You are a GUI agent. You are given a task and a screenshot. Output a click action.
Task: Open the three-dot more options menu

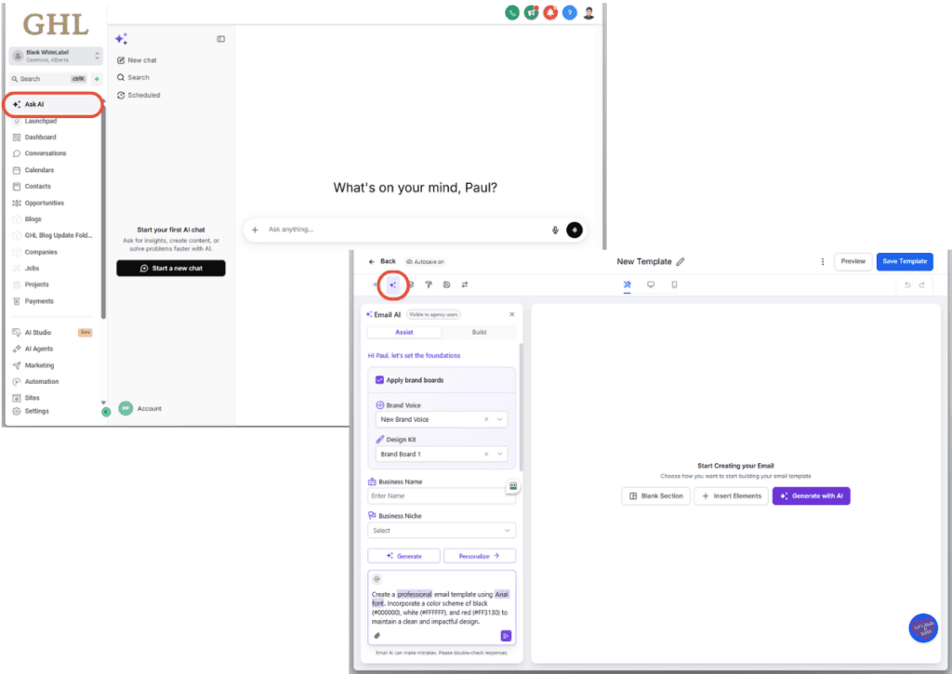click(x=823, y=262)
